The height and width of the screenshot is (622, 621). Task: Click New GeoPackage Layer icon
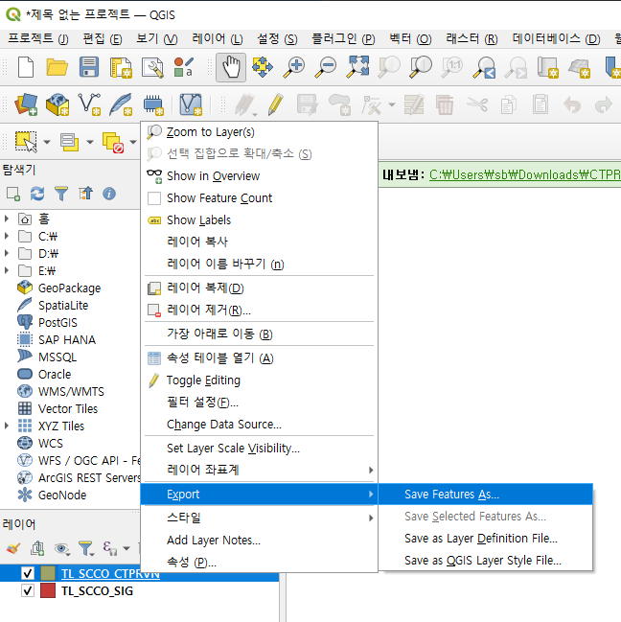[57, 104]
